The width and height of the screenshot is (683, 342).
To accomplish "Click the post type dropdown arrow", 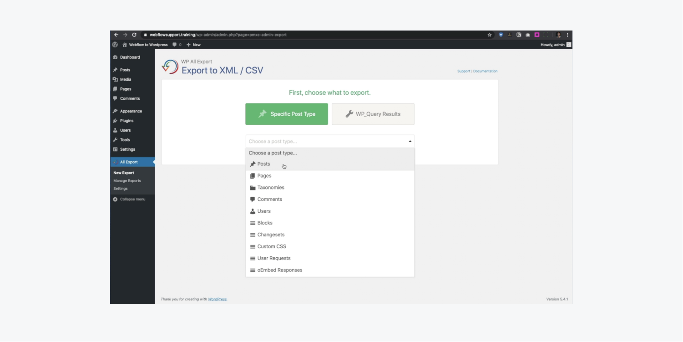I will click(410, 141).
